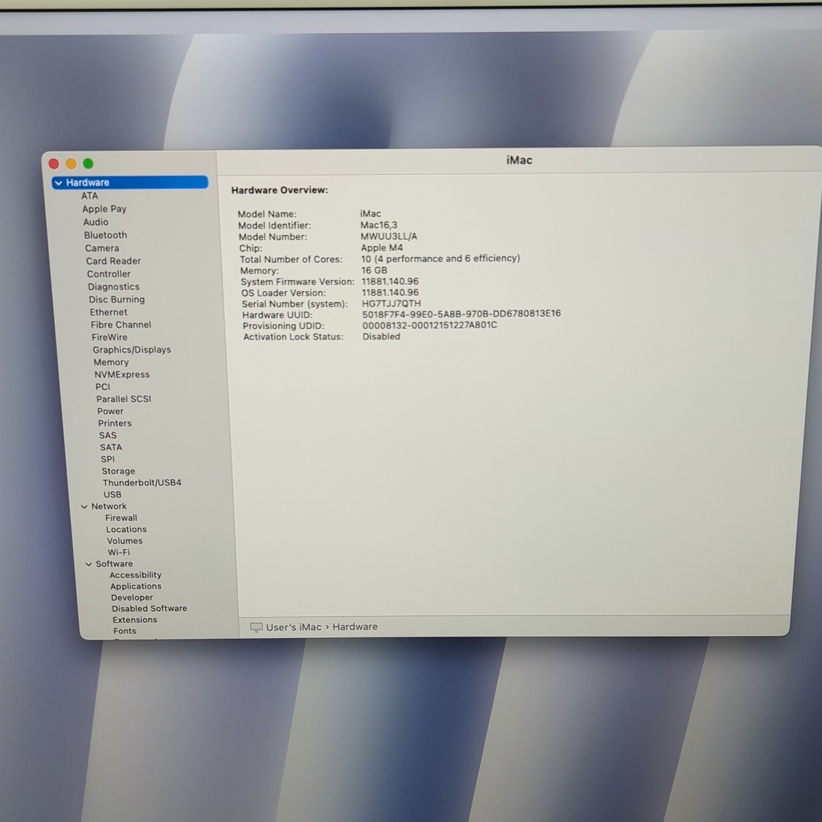Select the Software category
The image size is (822, 822).
(114, 564)
